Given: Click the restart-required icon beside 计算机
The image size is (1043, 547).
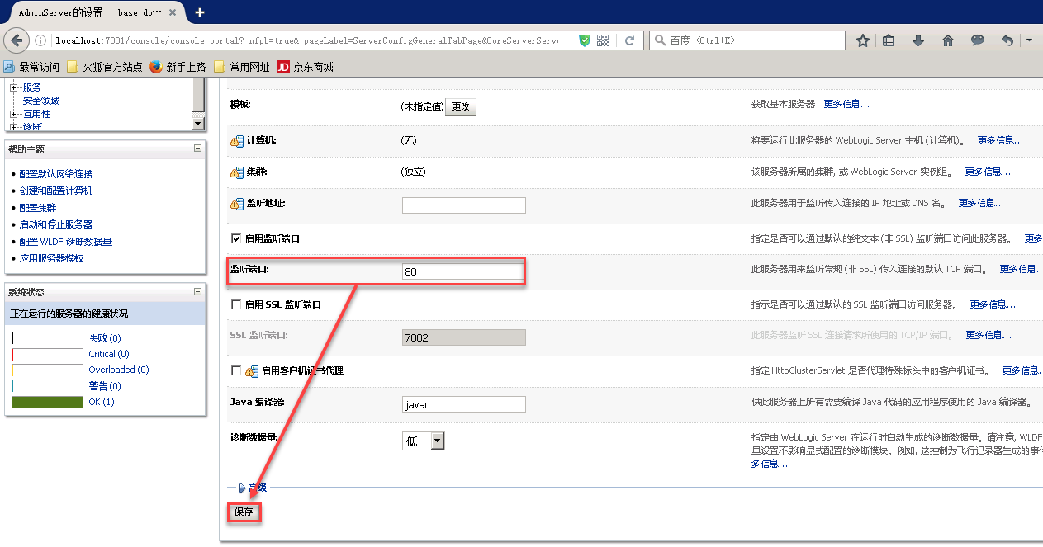Looking at the screenshot, I should coord(237,141).
